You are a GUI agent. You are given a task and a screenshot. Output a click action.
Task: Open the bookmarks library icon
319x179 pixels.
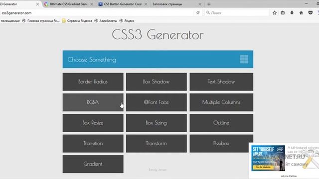click(283, 13)
